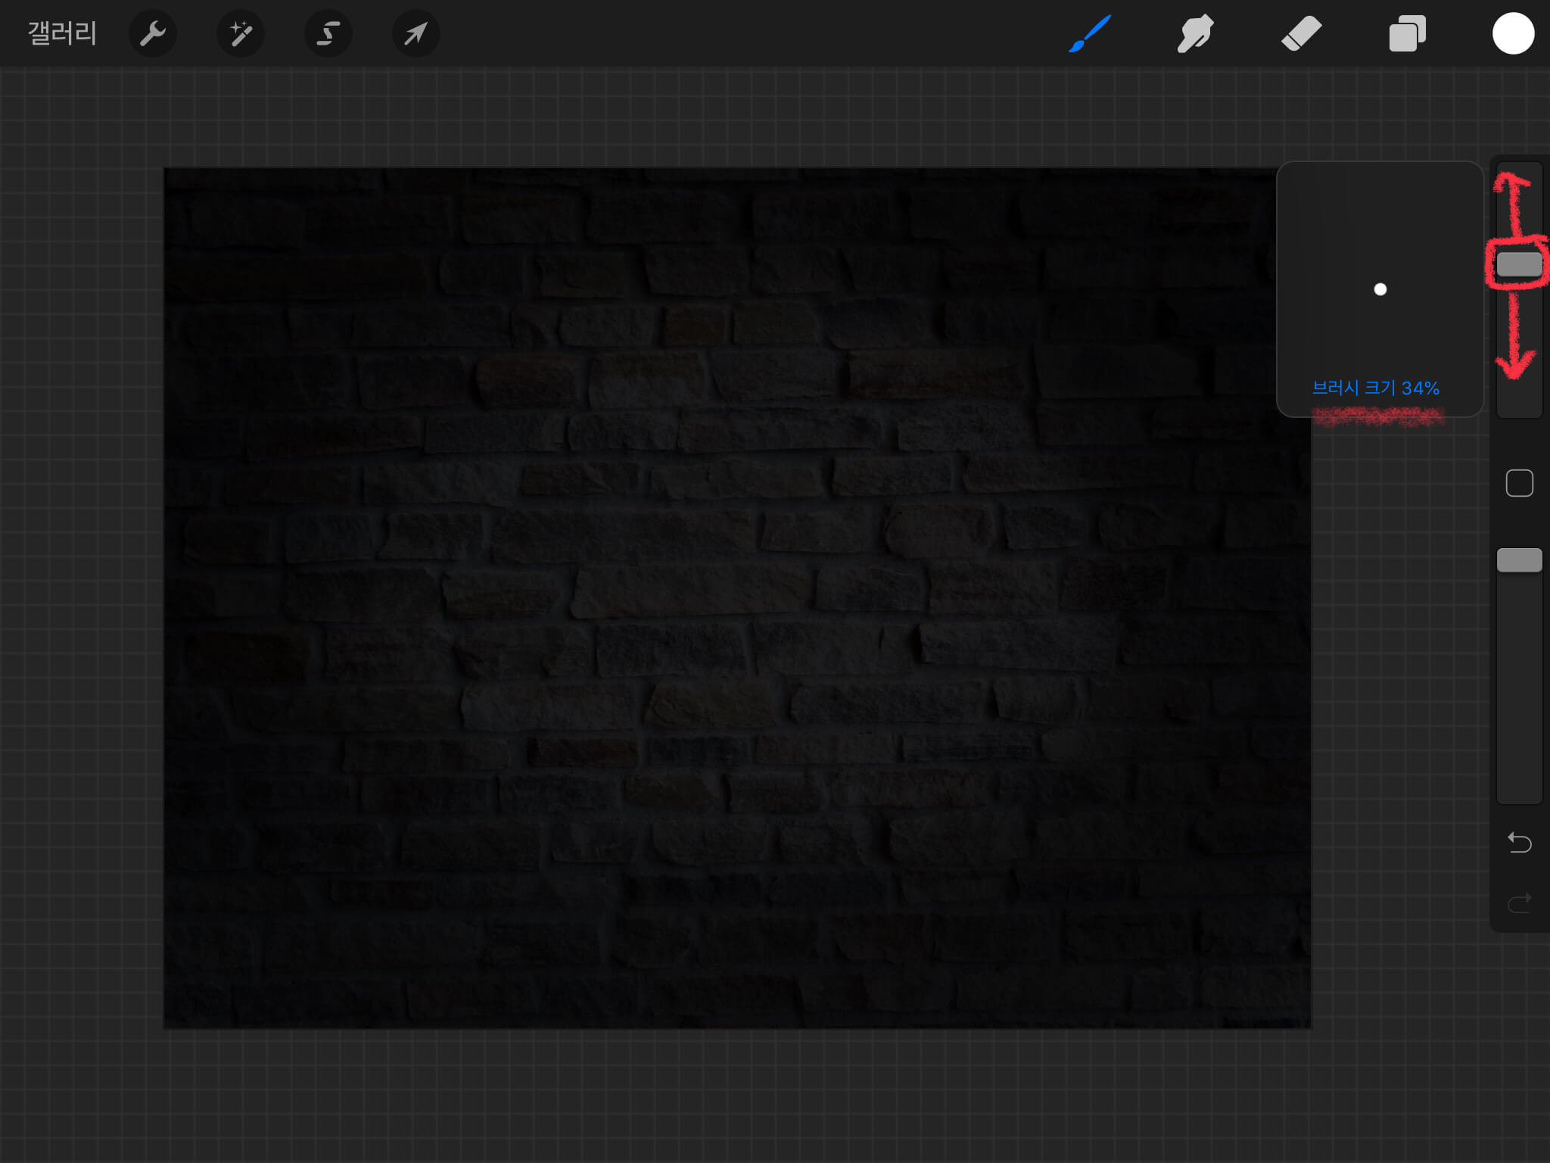The height and width of the screenshot is (1163, 1550).
Task: Tap the square Modify button in sidebar
Action: [1519, 483]
